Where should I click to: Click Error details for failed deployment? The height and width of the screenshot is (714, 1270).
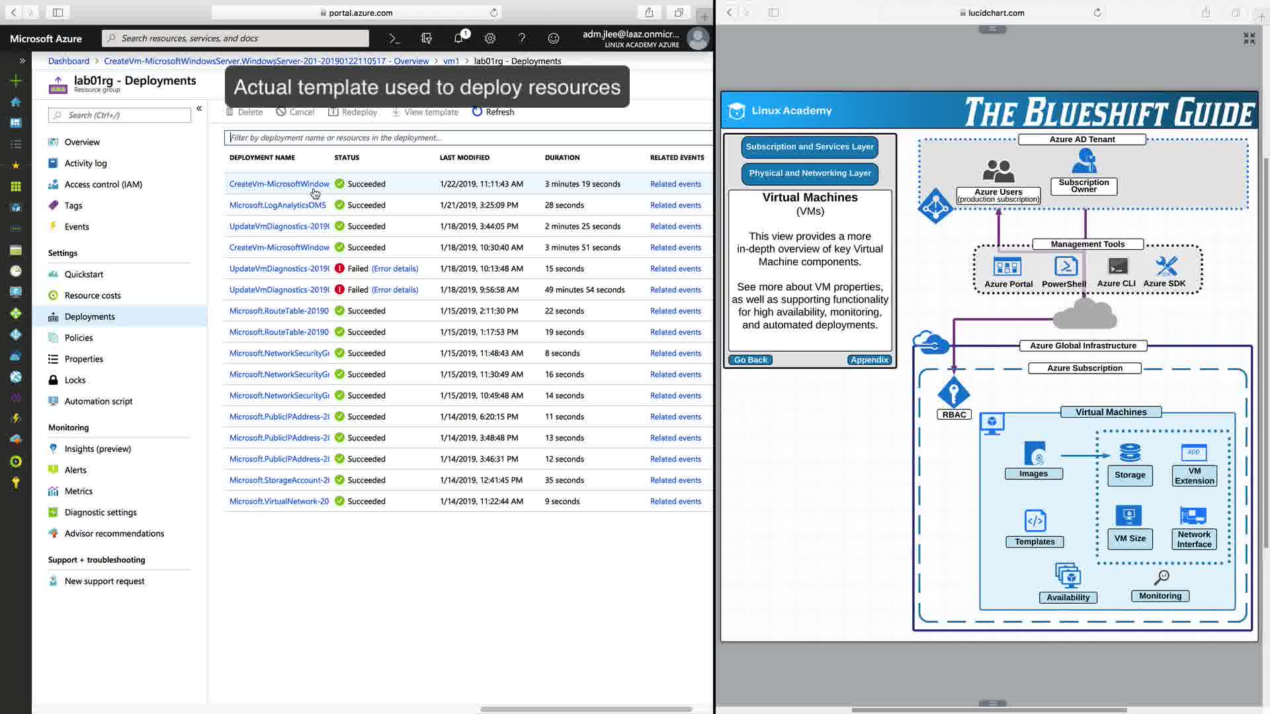pyautogui.click(x=395, y=268)
